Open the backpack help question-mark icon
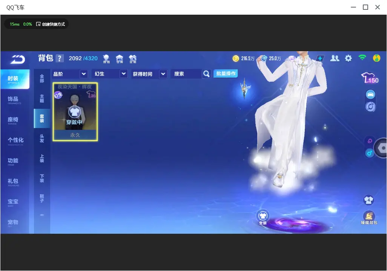 pyautogui.click(x=60, y=58)
